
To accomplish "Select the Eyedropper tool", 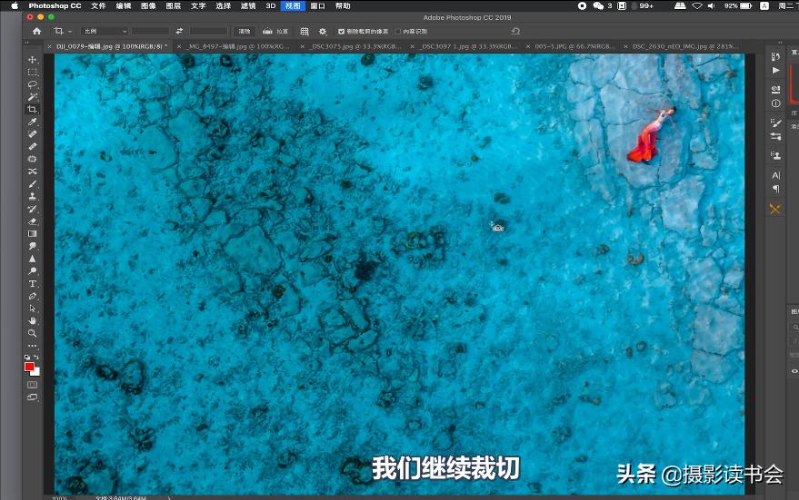I will (33, 122).
